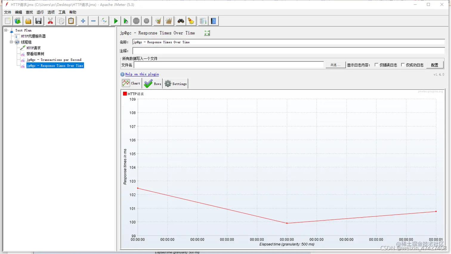Image resolution: width=451 pixels, height=254 pixels.
Task: Click the red HTTP请求 legend swatch
Action: point(125,94)
